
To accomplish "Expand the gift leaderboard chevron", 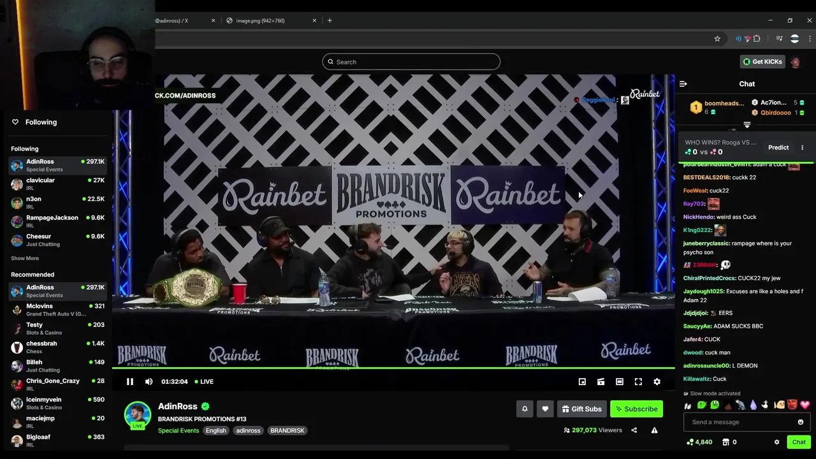I will click(747, 125).
